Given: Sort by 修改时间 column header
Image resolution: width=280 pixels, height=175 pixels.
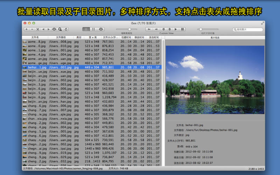Looking at the screenshot, I should [139, 37].
